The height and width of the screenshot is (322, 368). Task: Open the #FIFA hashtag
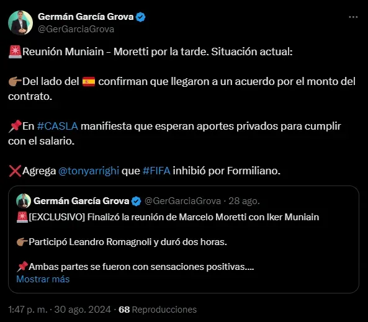tap(156, 171)
